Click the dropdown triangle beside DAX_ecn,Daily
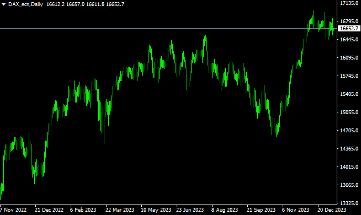 pyautogui.click(x=3, y=4)
